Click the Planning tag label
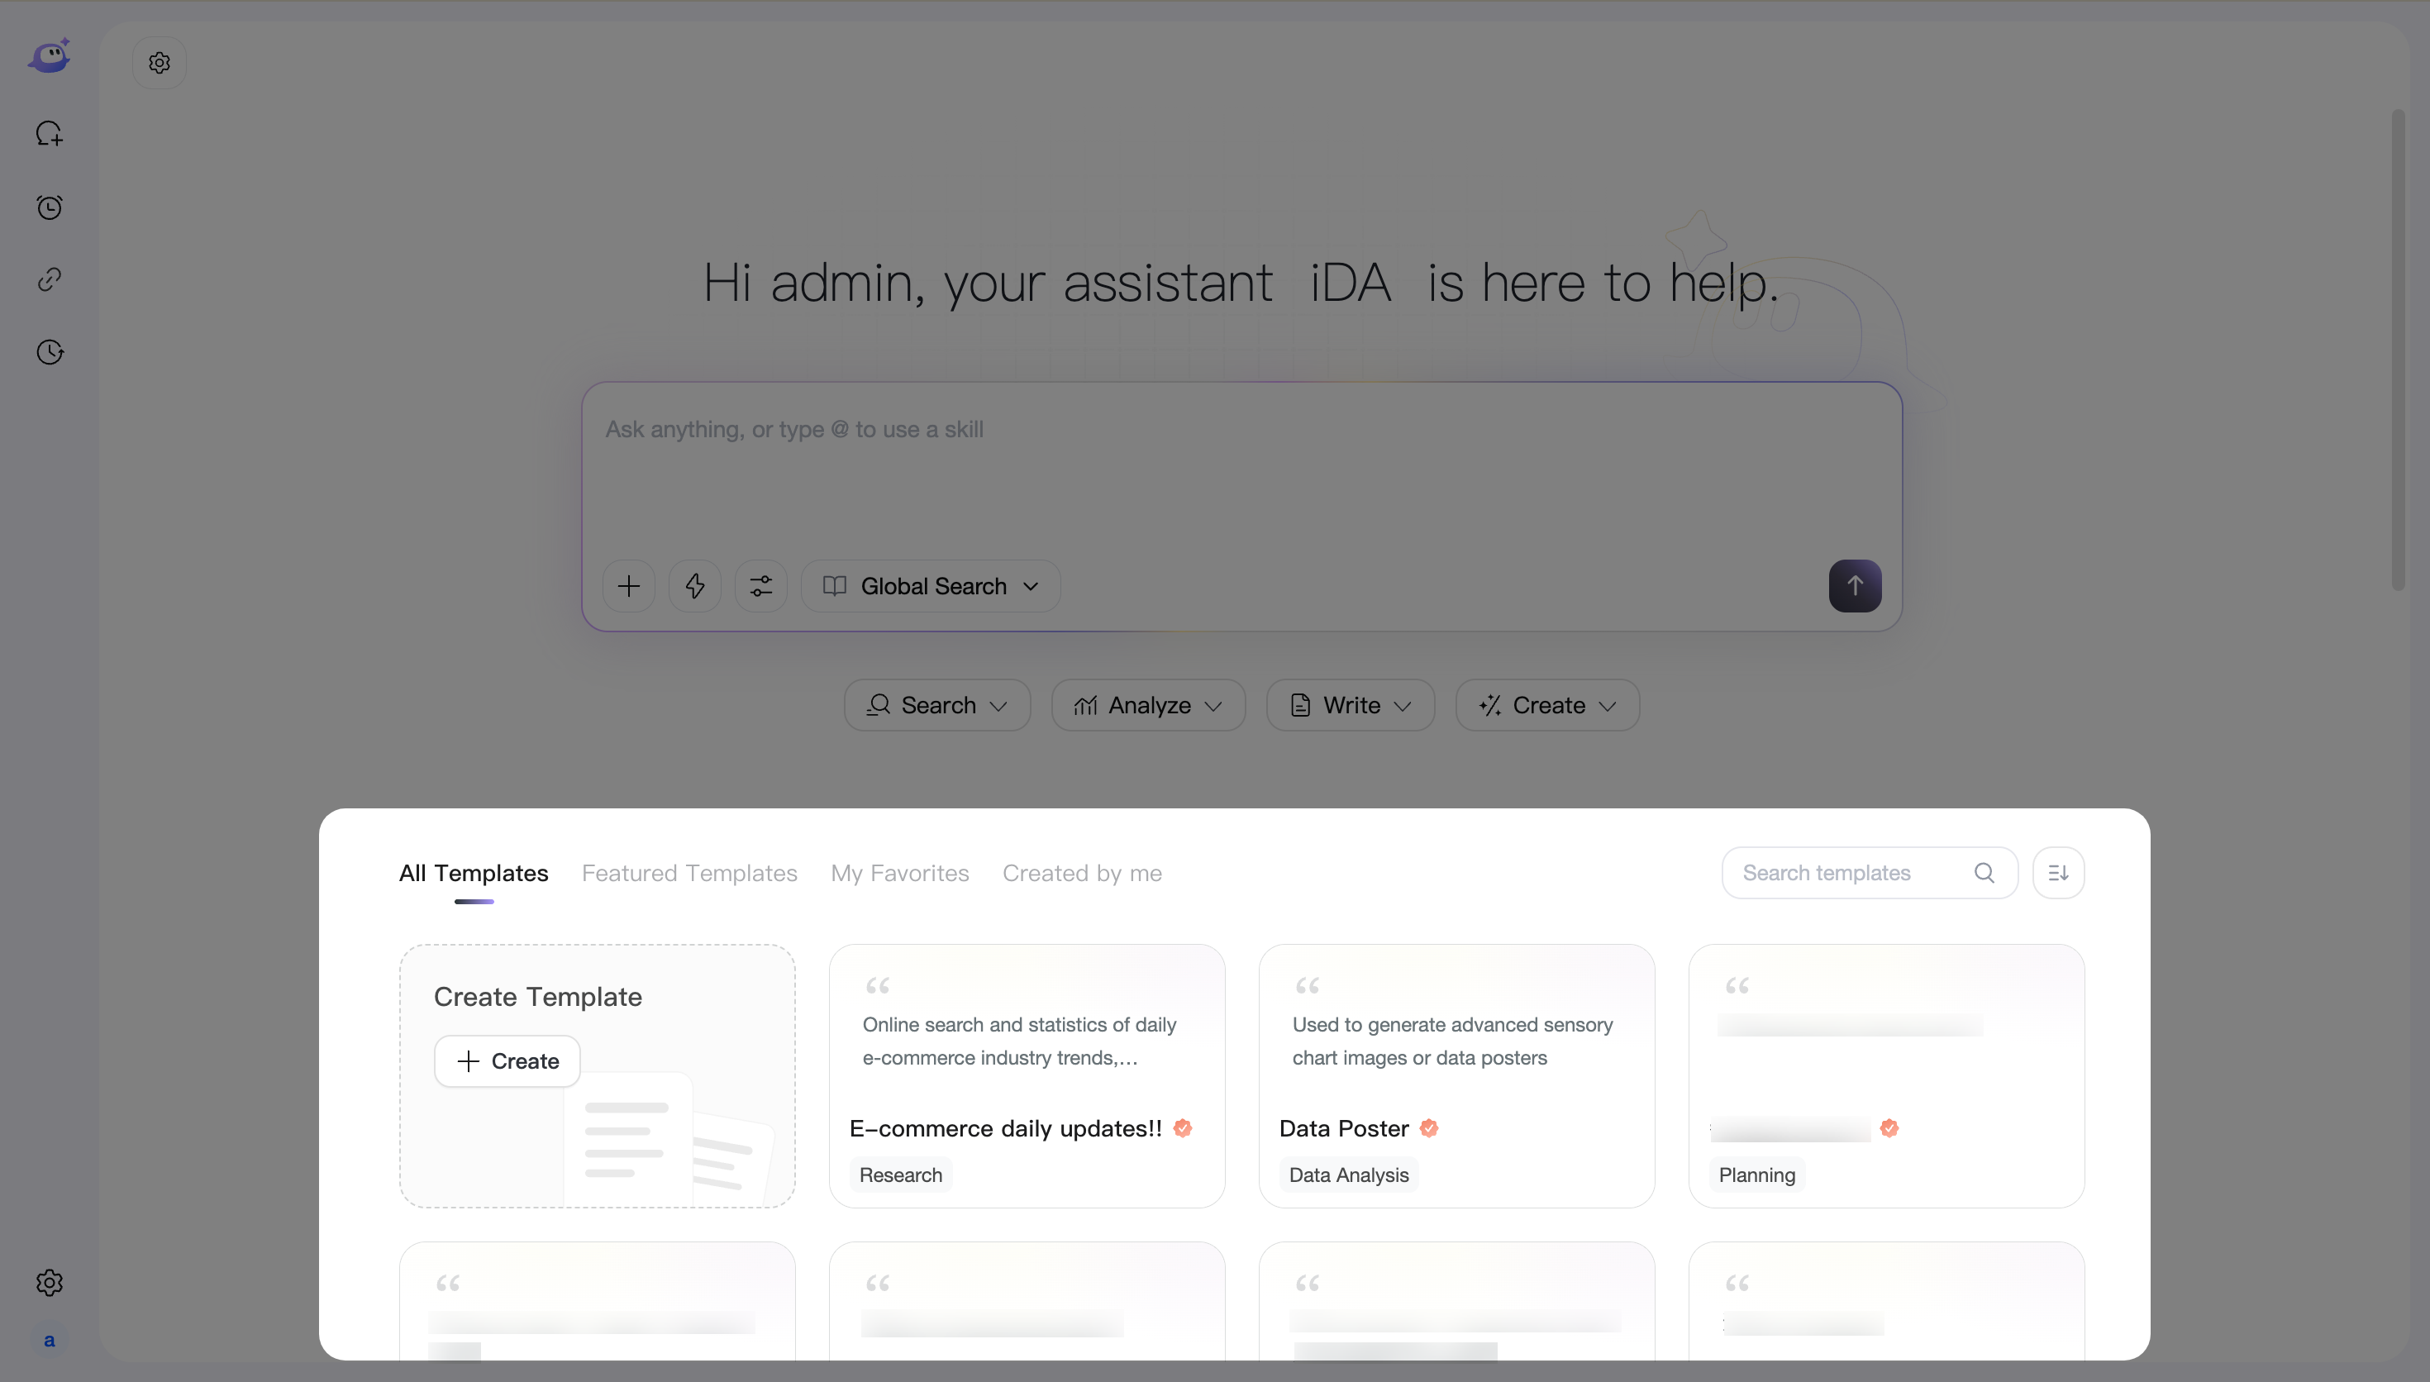This screenshot has width=2430, height=1382. coord(1757,1175)
